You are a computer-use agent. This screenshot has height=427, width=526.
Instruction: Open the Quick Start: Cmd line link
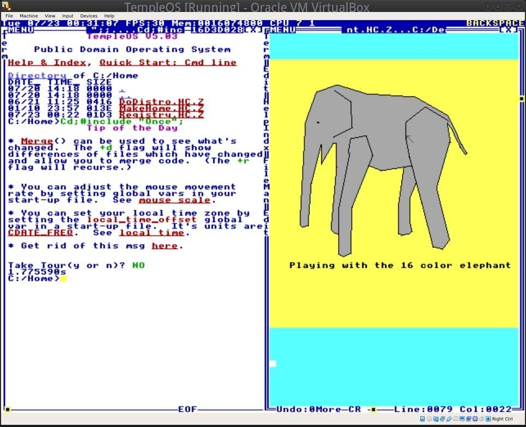[168, 63]
